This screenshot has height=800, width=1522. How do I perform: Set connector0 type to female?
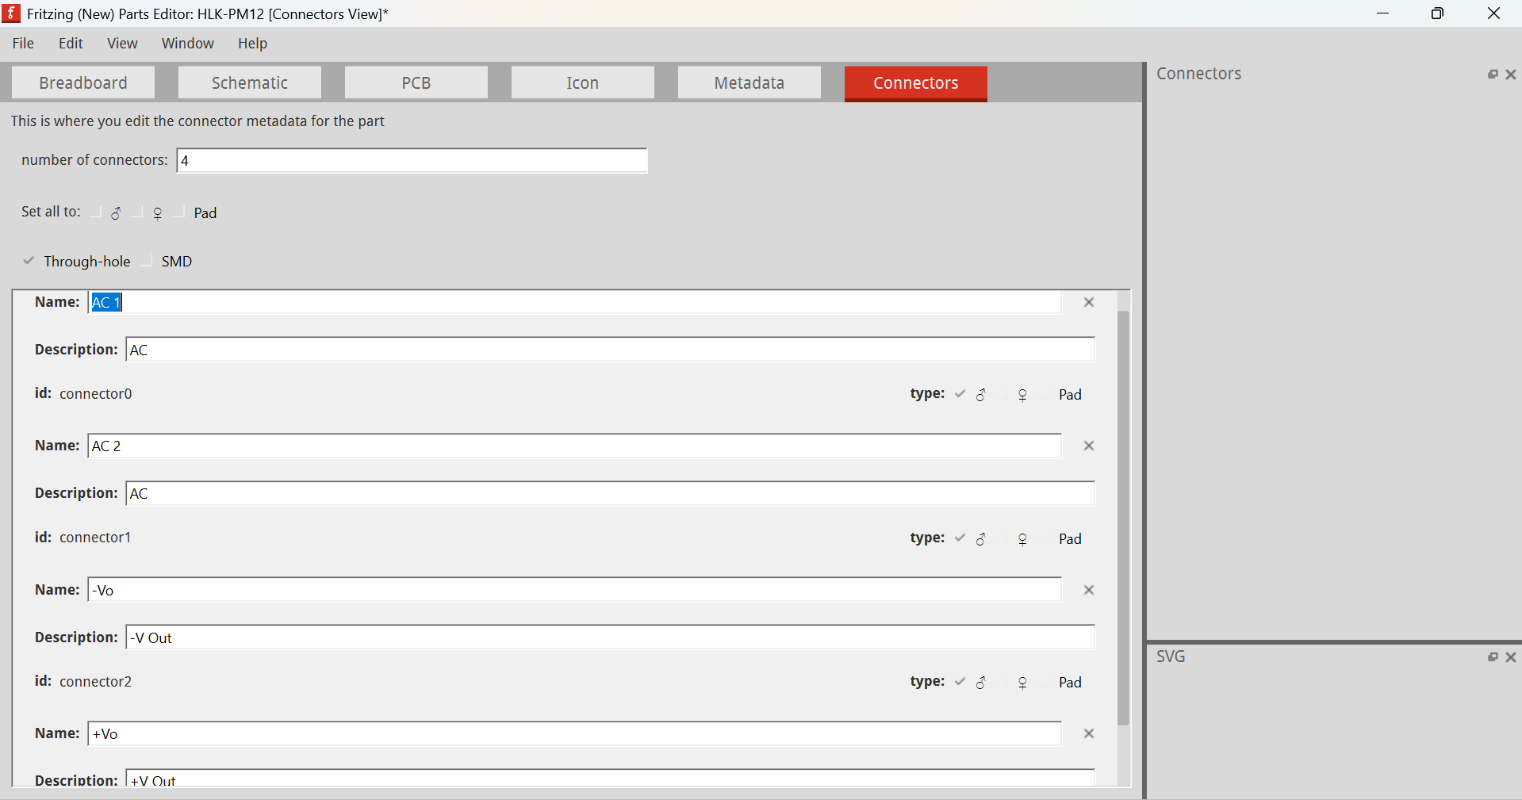1015,394
